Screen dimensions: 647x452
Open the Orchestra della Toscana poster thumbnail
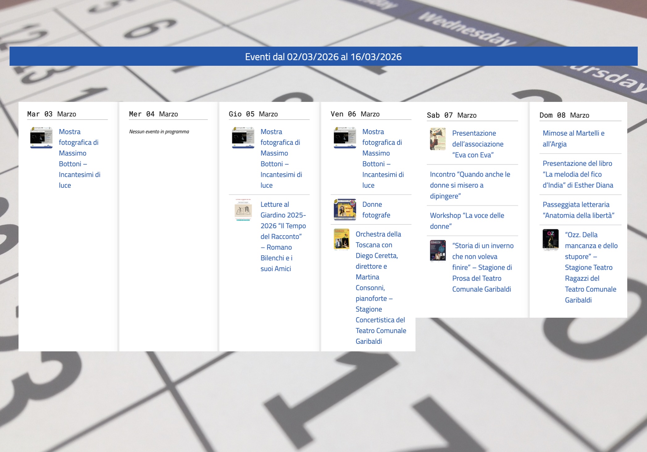tap(341, 239)
